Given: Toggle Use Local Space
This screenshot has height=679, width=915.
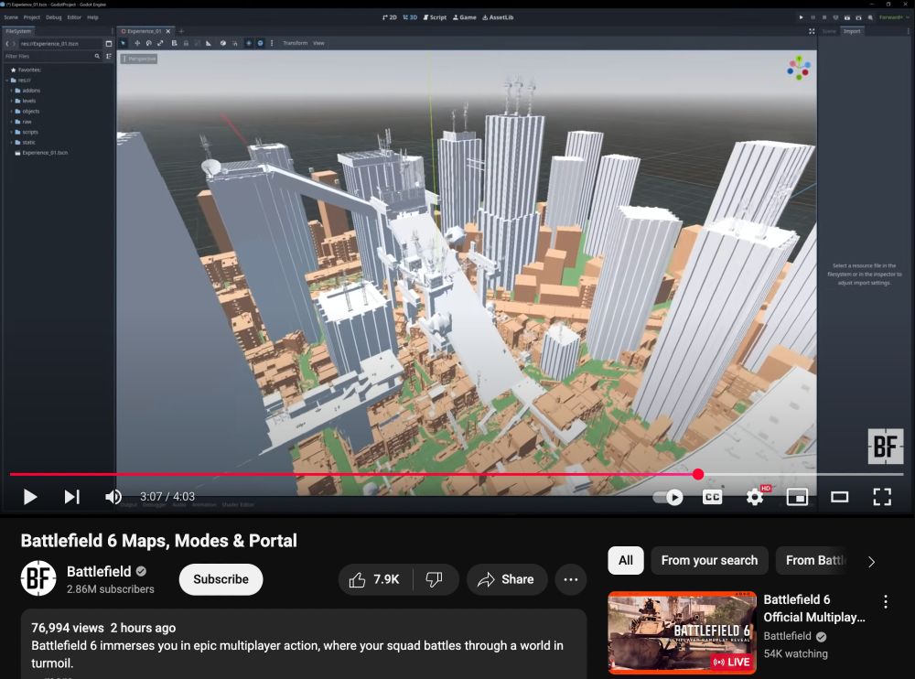Looking at the screenshot, I should click(223, 43).
